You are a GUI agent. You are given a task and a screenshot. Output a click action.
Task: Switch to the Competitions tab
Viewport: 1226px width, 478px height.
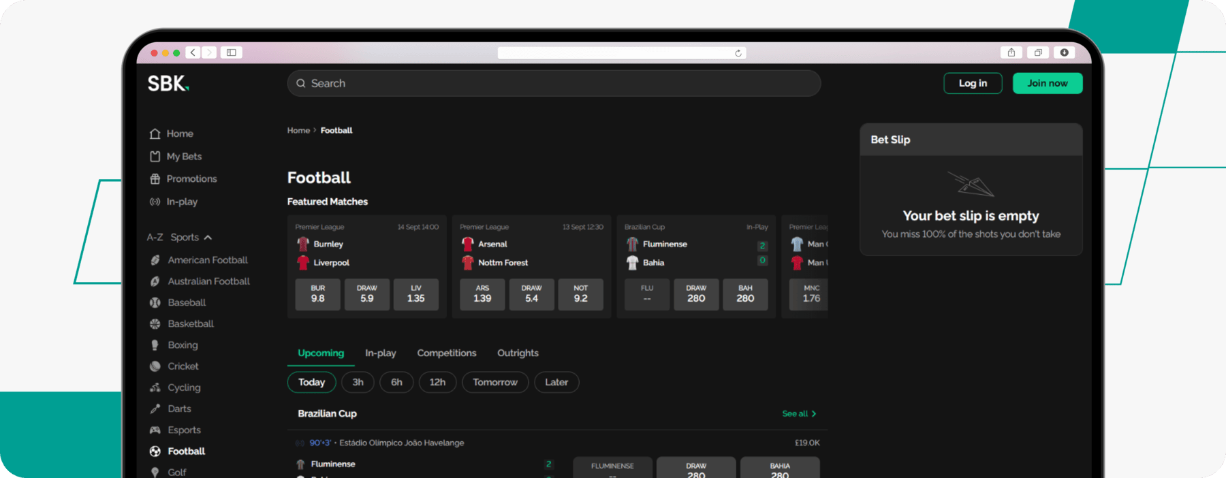point(447,353)
